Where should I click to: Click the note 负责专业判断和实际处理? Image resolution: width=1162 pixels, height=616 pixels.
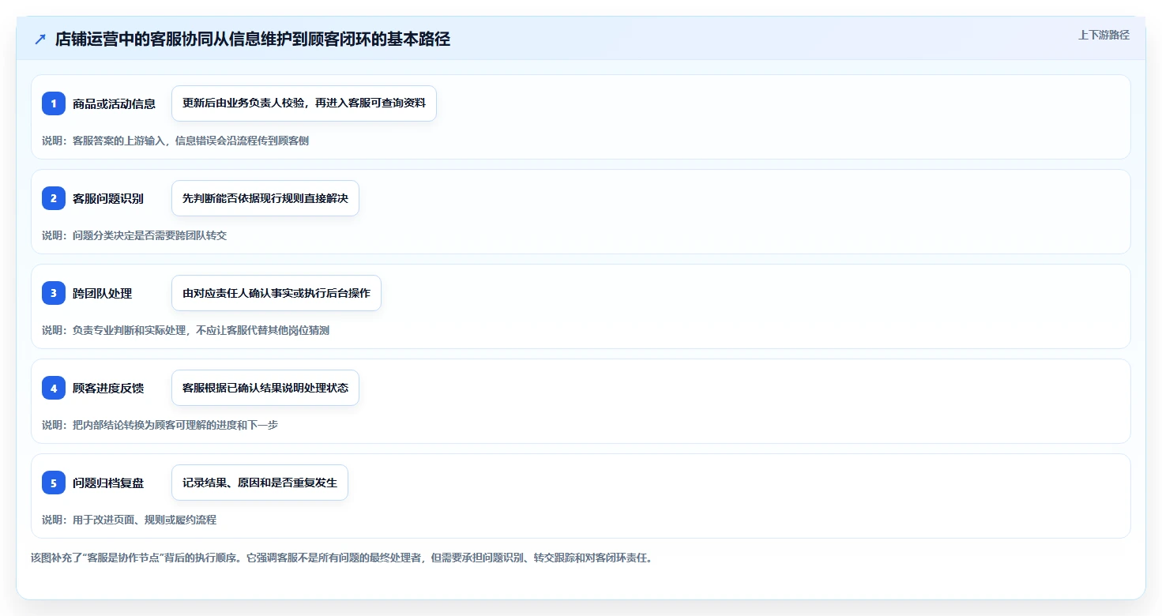click(x=186, y=330)
